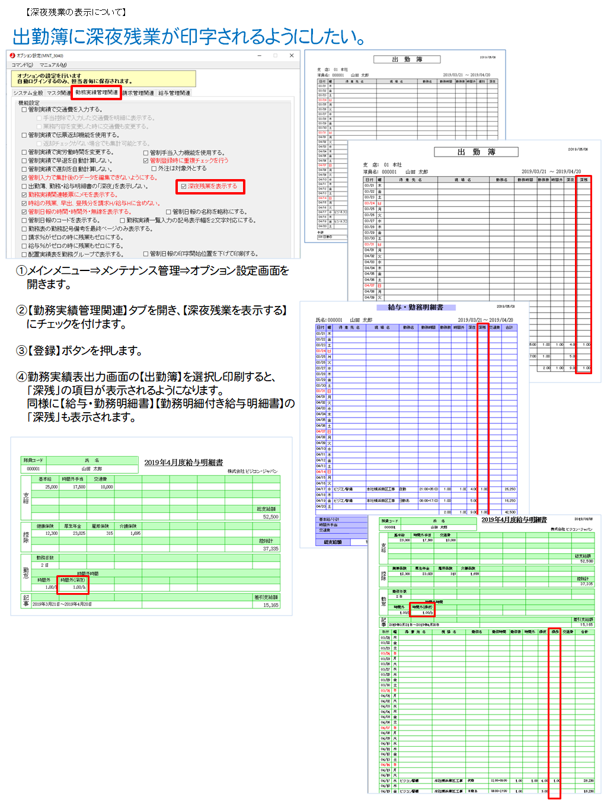Switch to the マスタ関連 tab
The width and height of the screenshot is (604, 800).
(58, 93)
